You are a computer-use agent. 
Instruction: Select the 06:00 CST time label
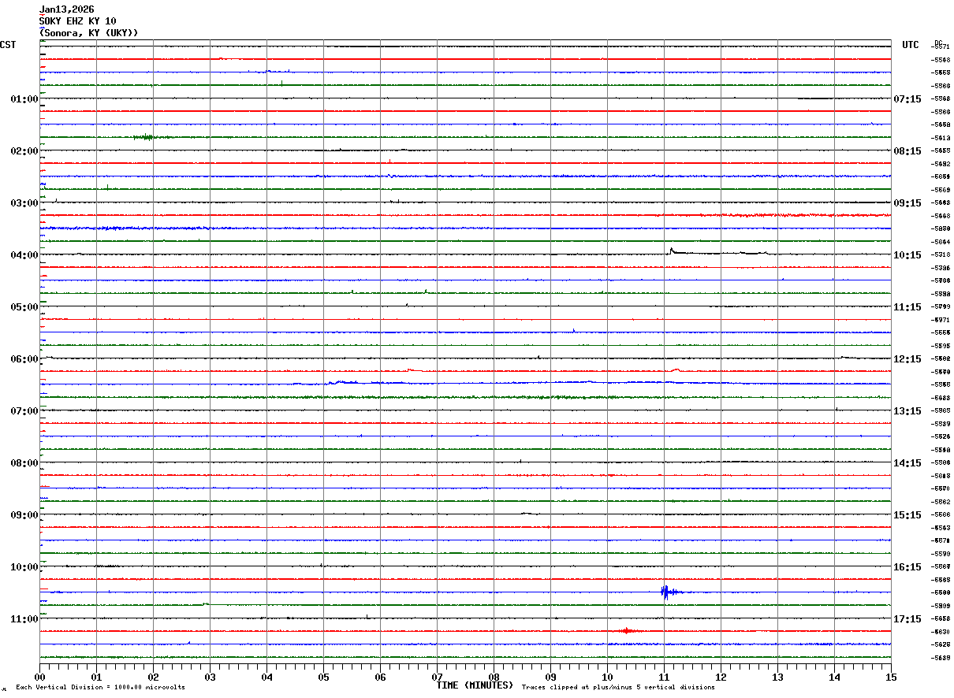[24, 359]
